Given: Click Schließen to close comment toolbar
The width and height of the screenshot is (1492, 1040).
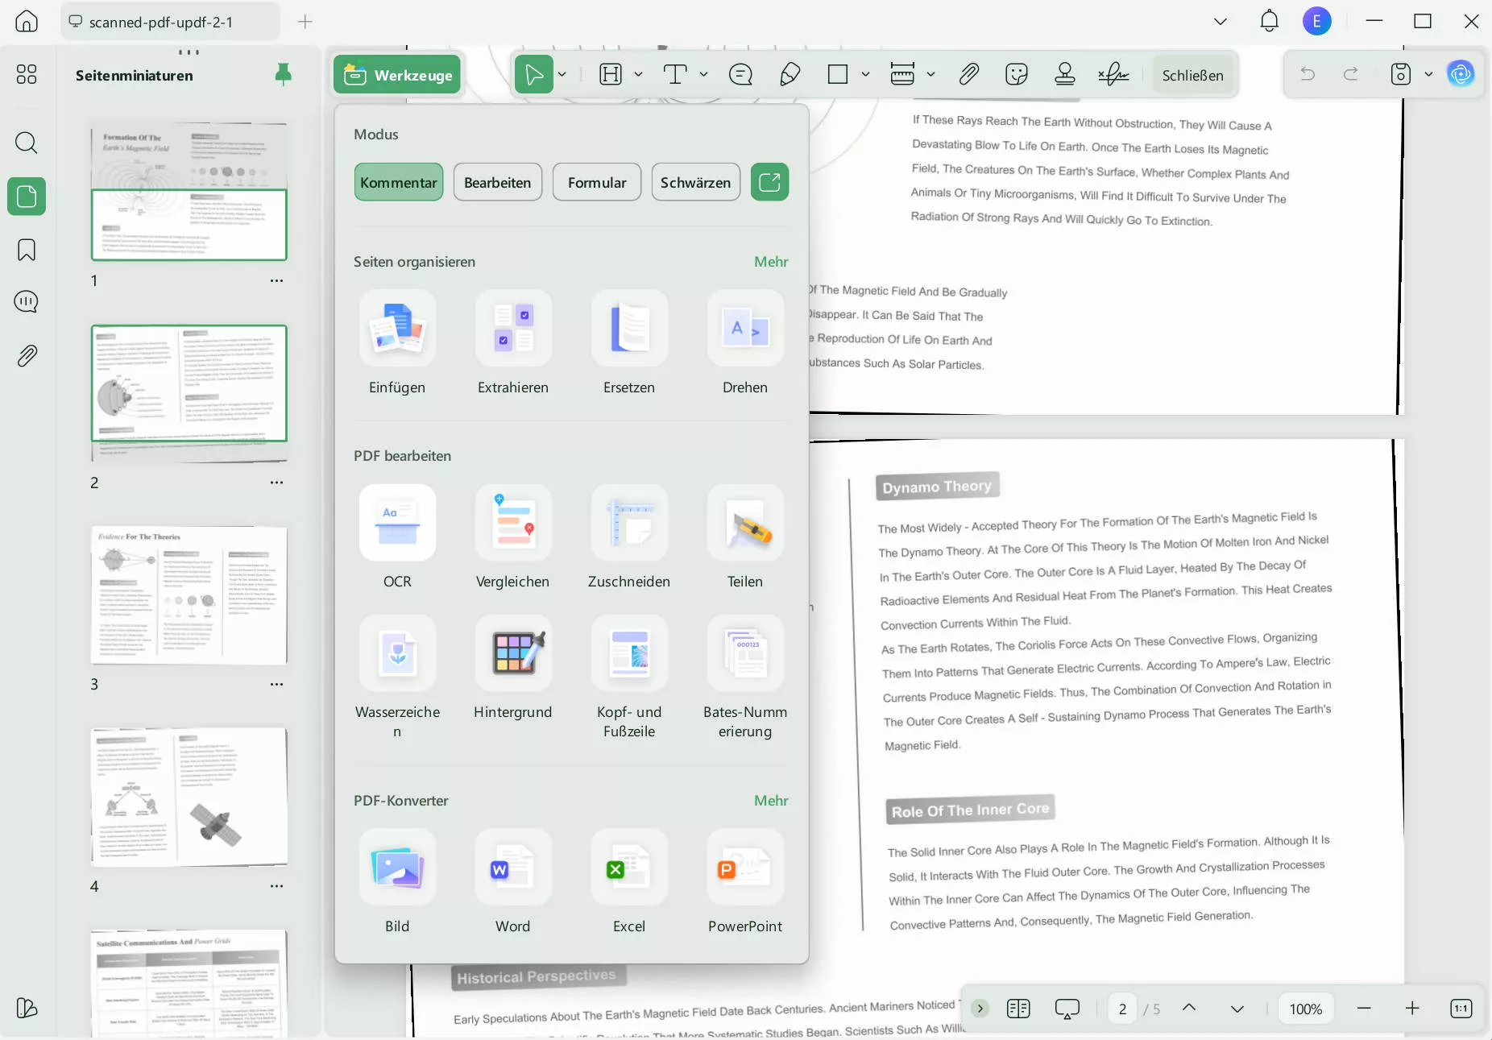Looking at the screenshot, I should 1192,75.
